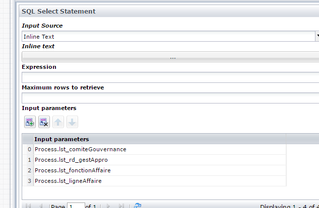Move the parameter down with the arrow

pos(72,122)
